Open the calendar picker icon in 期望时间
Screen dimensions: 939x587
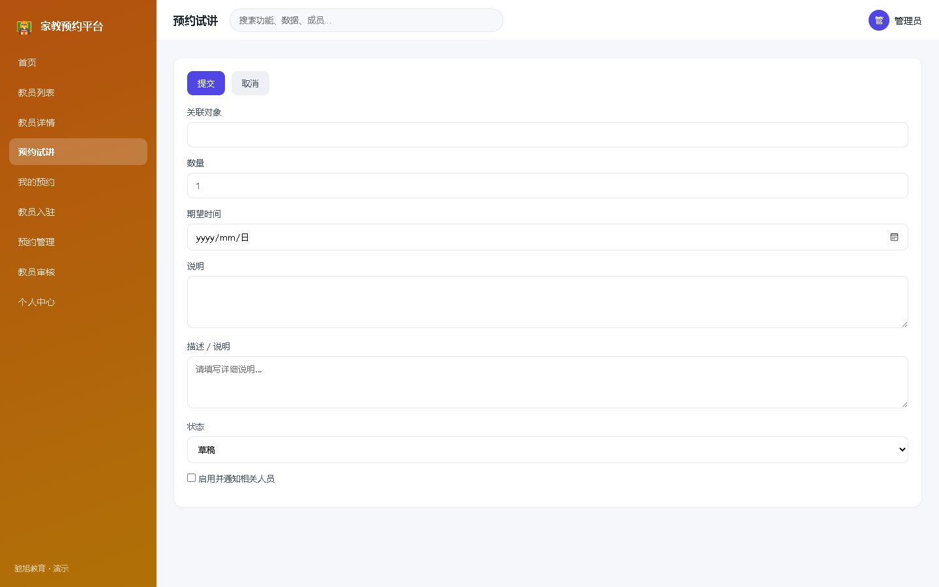(894, 237)
